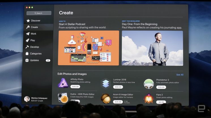
Task: Click the "Start A Stellar Podcast" headline
Action: [x=72, y=24]
